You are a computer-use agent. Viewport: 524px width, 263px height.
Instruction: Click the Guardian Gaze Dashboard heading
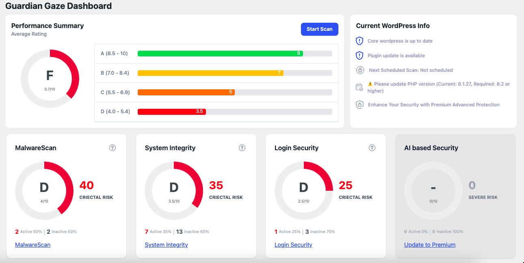pos(58,6)
